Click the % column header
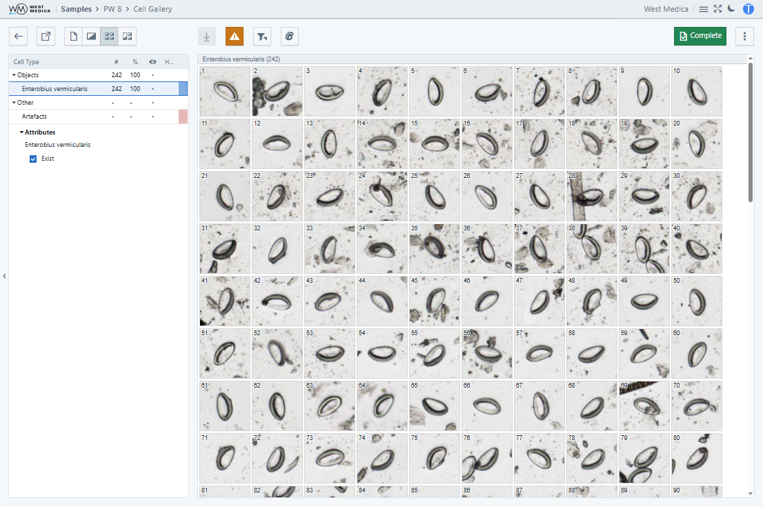This screenshot has width=763, height=507. 135,62
